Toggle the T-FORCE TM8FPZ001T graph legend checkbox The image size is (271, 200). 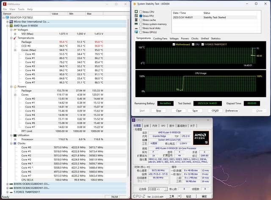click(202, 44)
